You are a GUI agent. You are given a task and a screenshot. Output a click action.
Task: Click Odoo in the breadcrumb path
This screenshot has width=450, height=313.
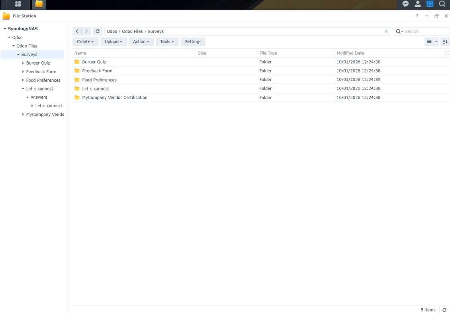(x=112, y=31)
